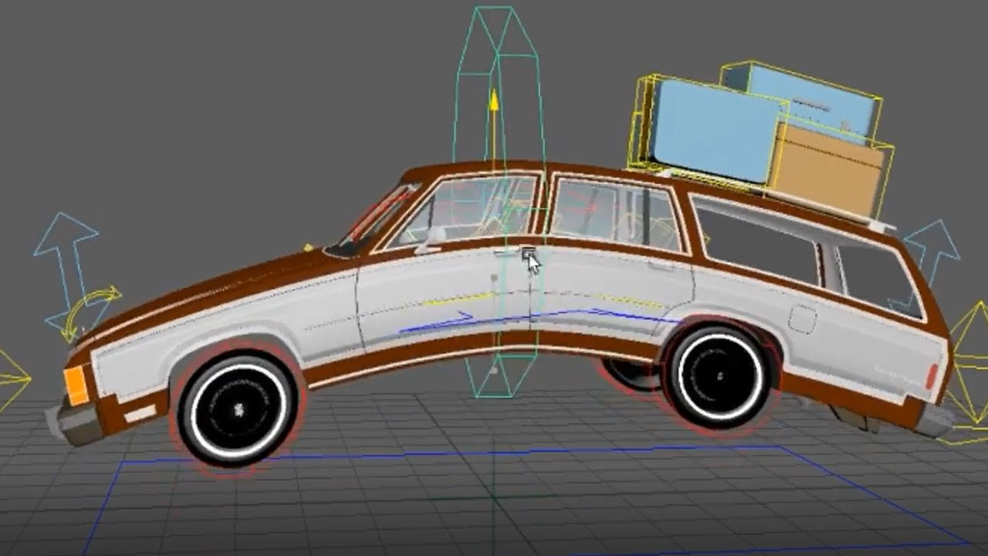Screen dimensions: 988x556
Task: Select the rear passenger door handle
Action: click(658, 264)
